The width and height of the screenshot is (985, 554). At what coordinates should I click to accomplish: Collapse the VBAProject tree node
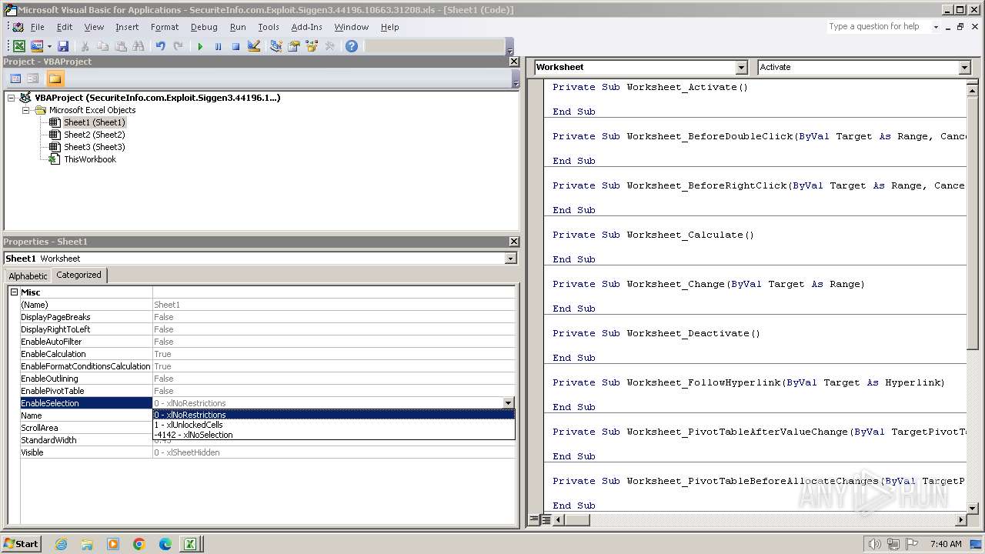point(12,98)
